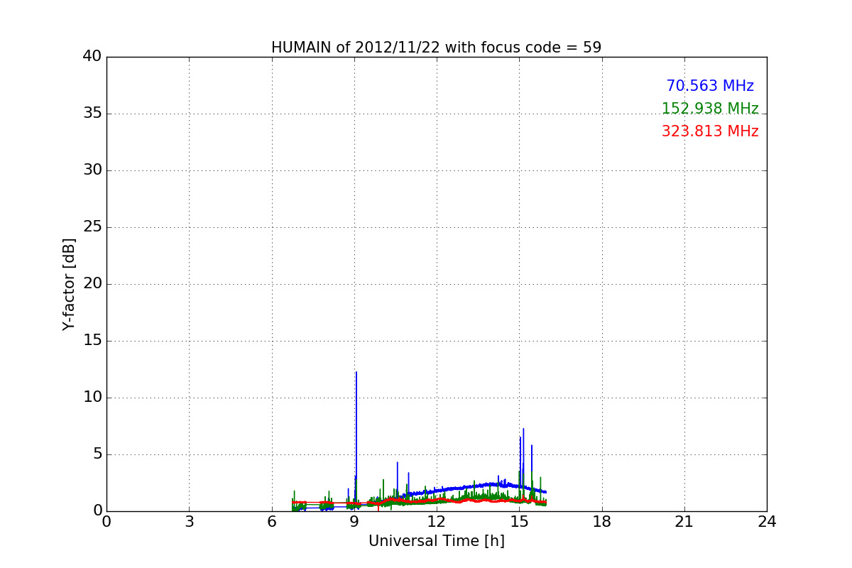Click x-axis tick label 21
Image resolution: width=852 pixels, height=568 pixels.
point(684,521)
